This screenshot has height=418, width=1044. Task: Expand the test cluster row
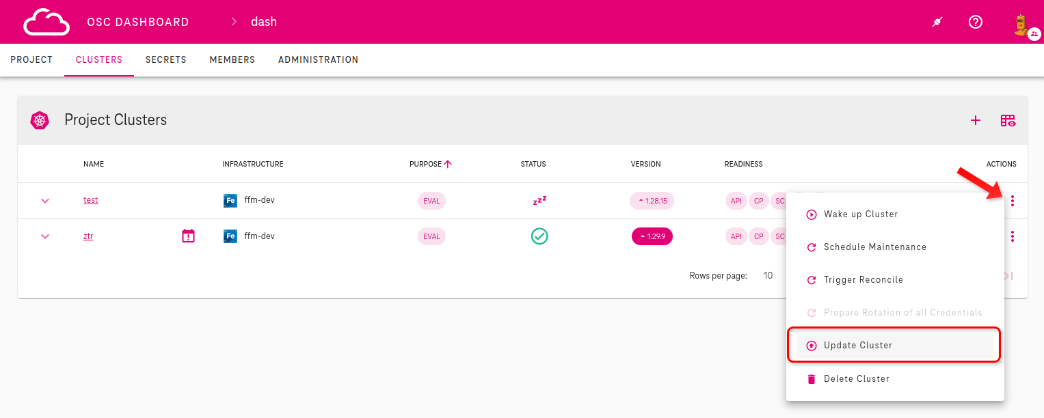45,201
